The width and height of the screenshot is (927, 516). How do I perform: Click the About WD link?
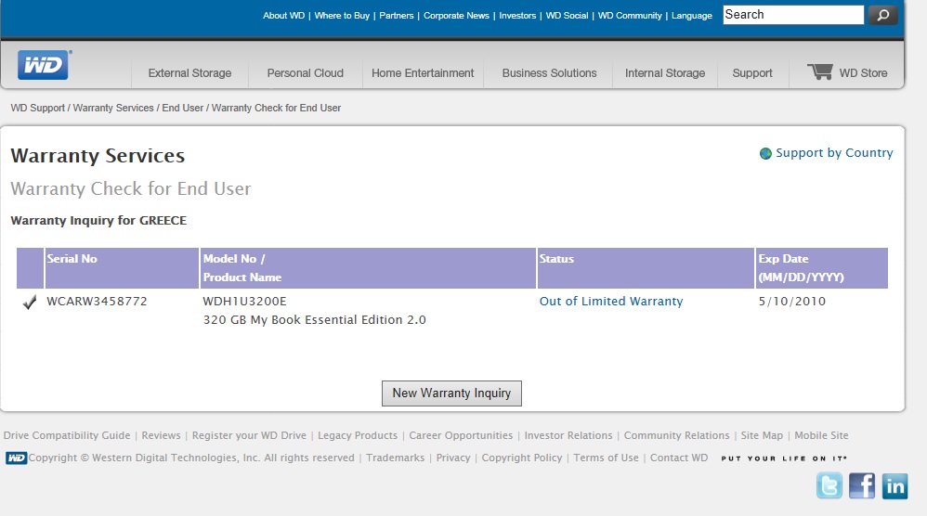point(284,16)
